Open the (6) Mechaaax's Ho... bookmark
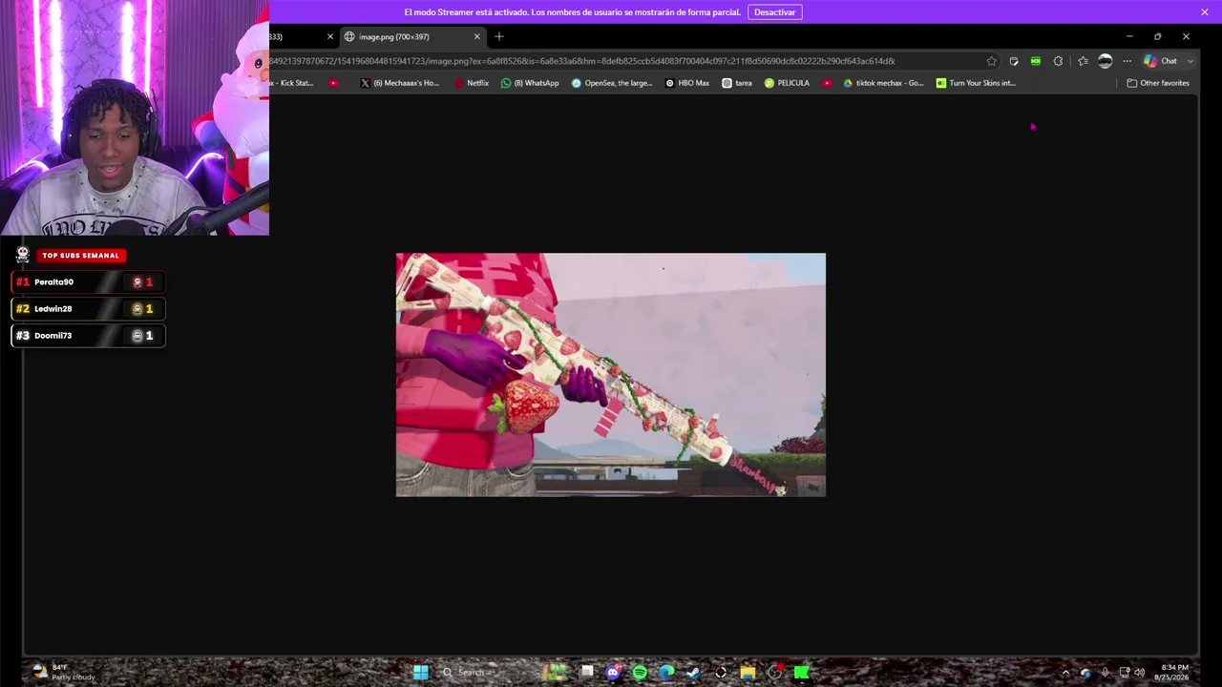This screenshot has height=687, width=1222. coord(400,83)
